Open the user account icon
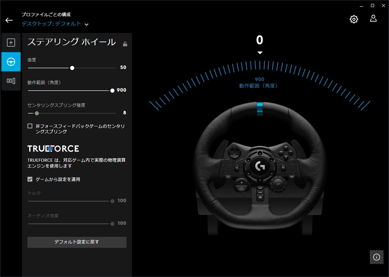Image resolution: width=389 pixels, height=277 pixels. tap(373, 19)
